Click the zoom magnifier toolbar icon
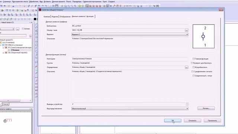 point(68,6)
